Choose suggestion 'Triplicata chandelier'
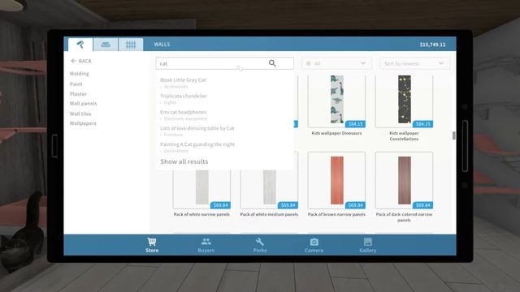Screen dimensions: 520x292 (x=184, y=96)
